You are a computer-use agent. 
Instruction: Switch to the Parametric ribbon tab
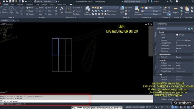point(29,5)
